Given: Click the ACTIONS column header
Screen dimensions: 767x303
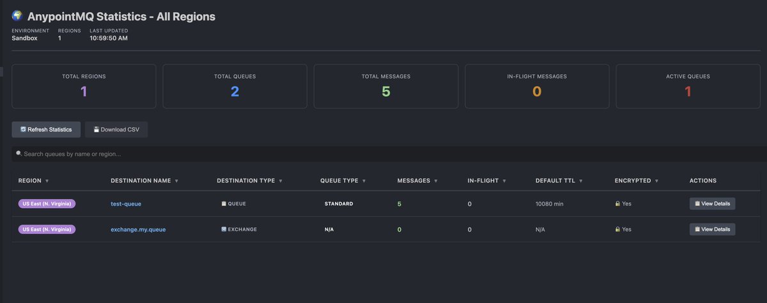Looking at the screenshot, I should click(x=703, y=181).
